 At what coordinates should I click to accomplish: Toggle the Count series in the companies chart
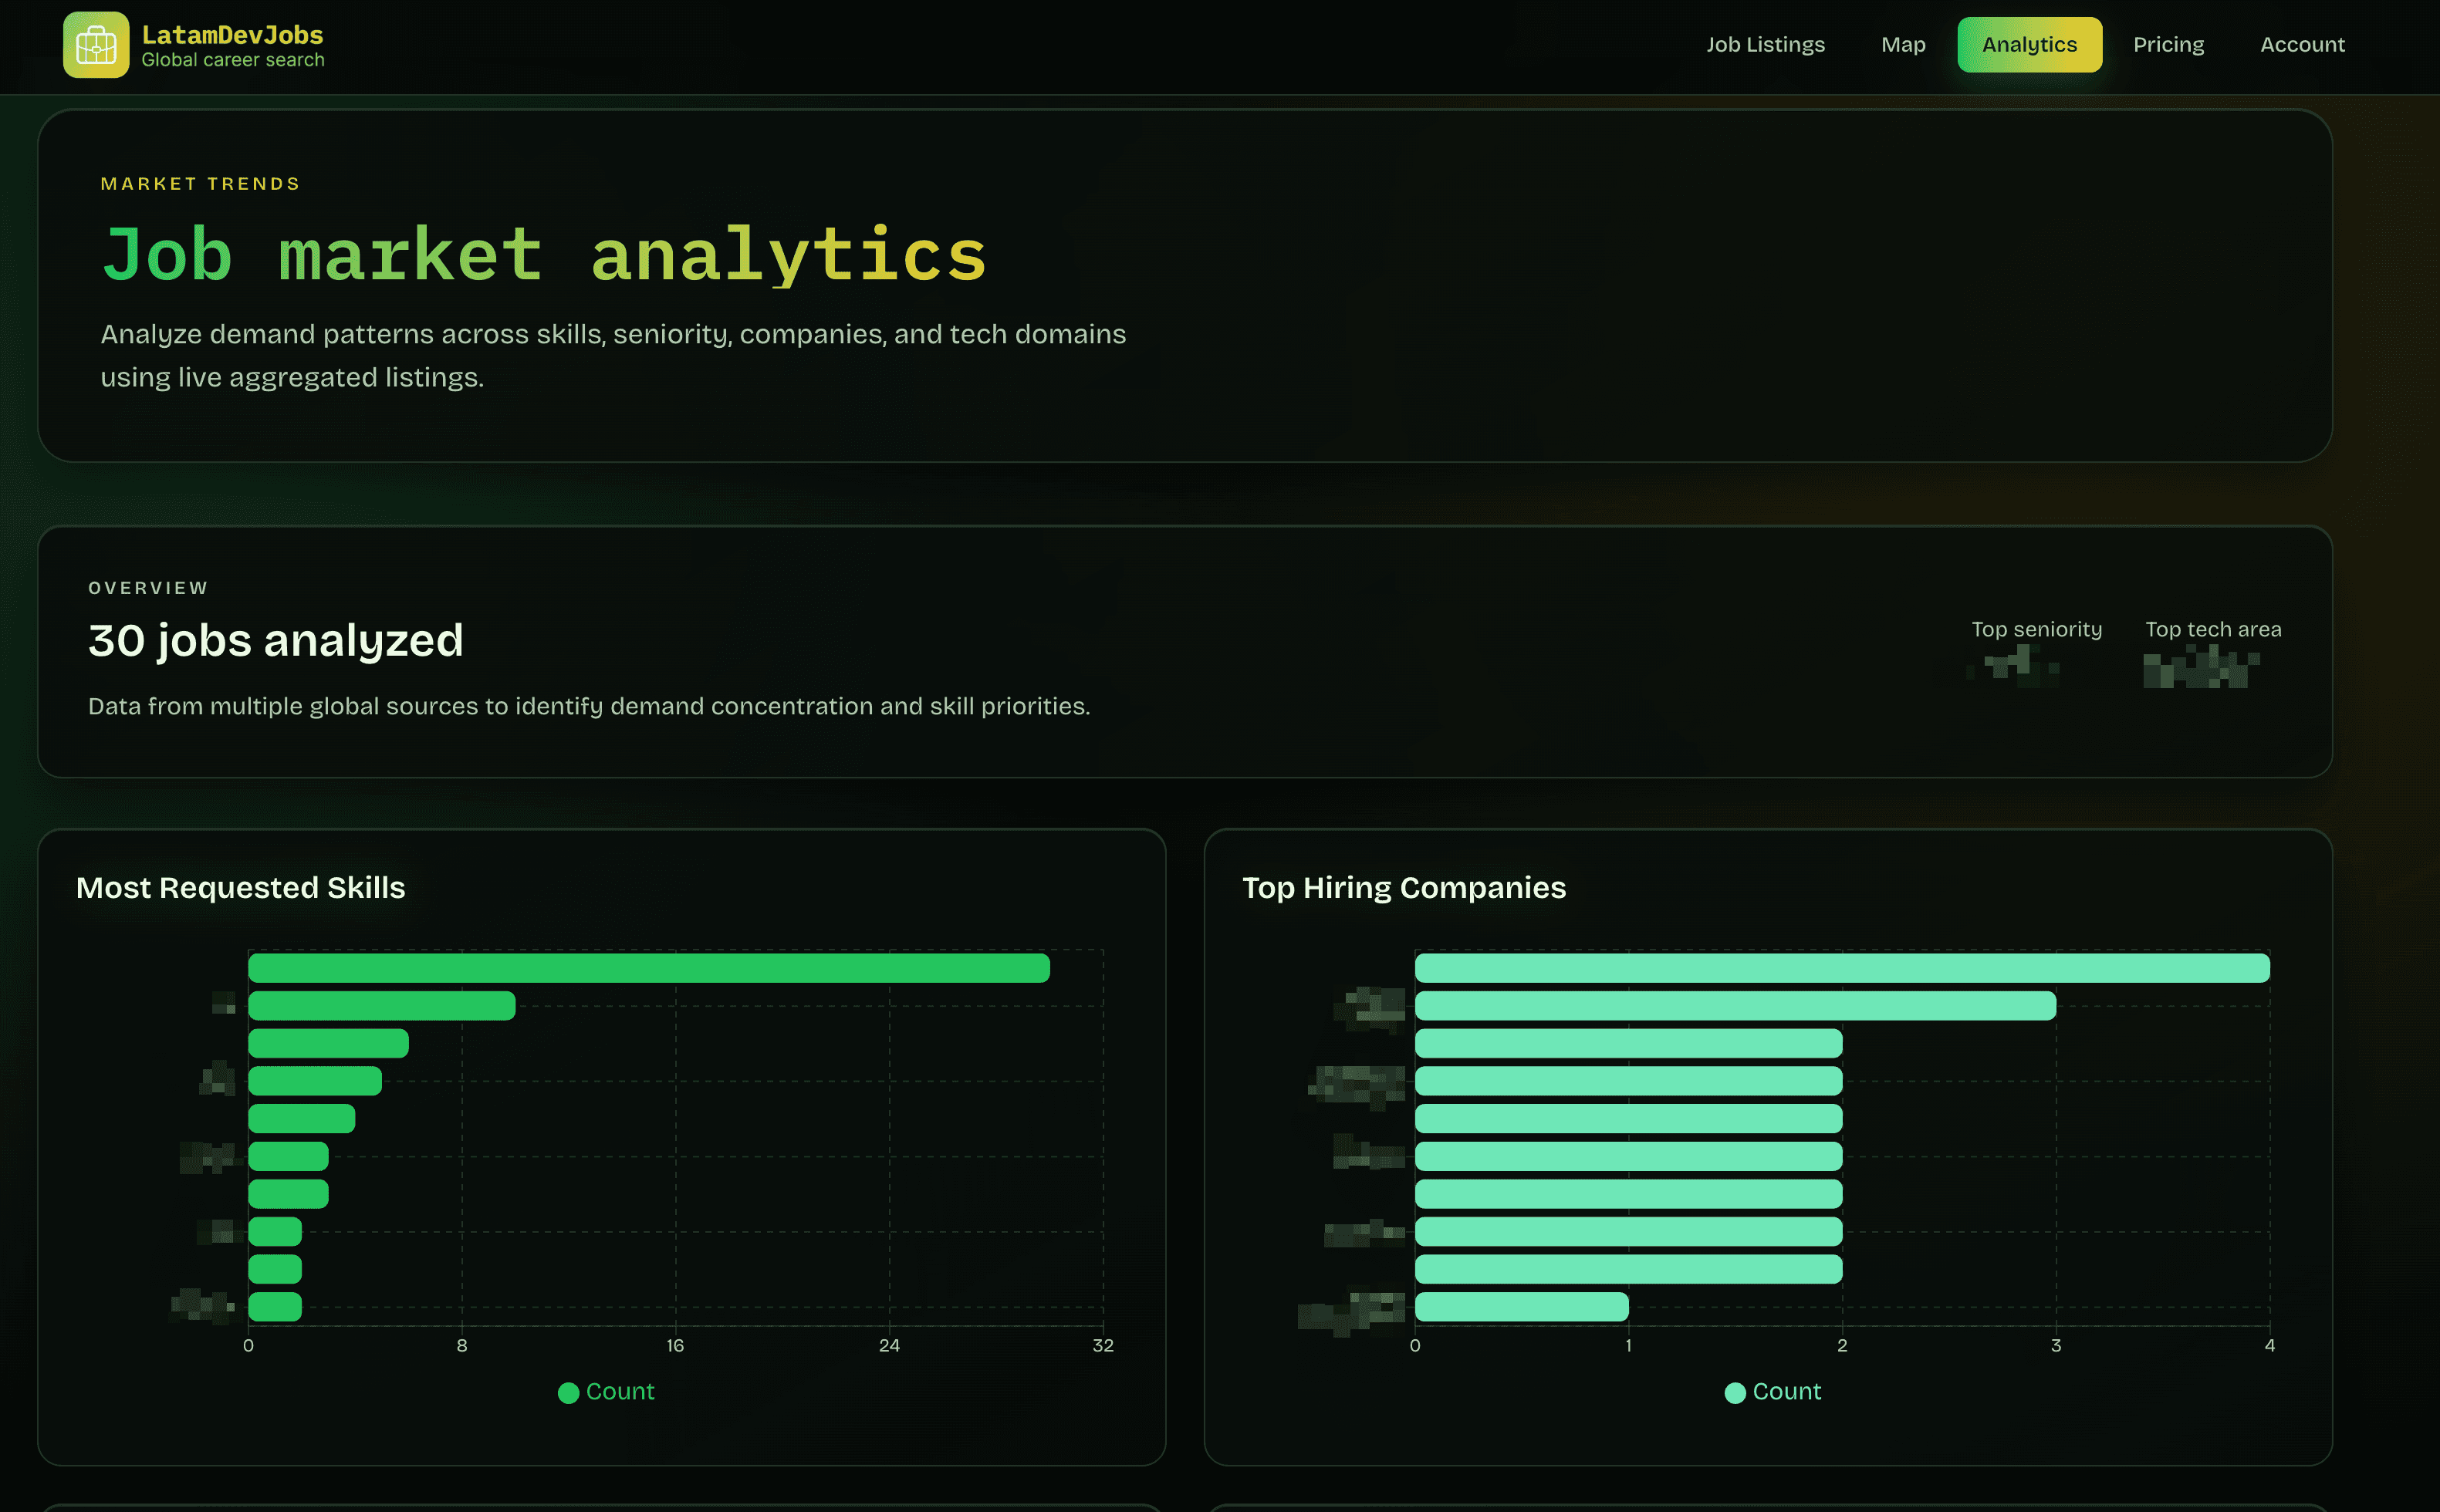click(x=1772, y=1391)
